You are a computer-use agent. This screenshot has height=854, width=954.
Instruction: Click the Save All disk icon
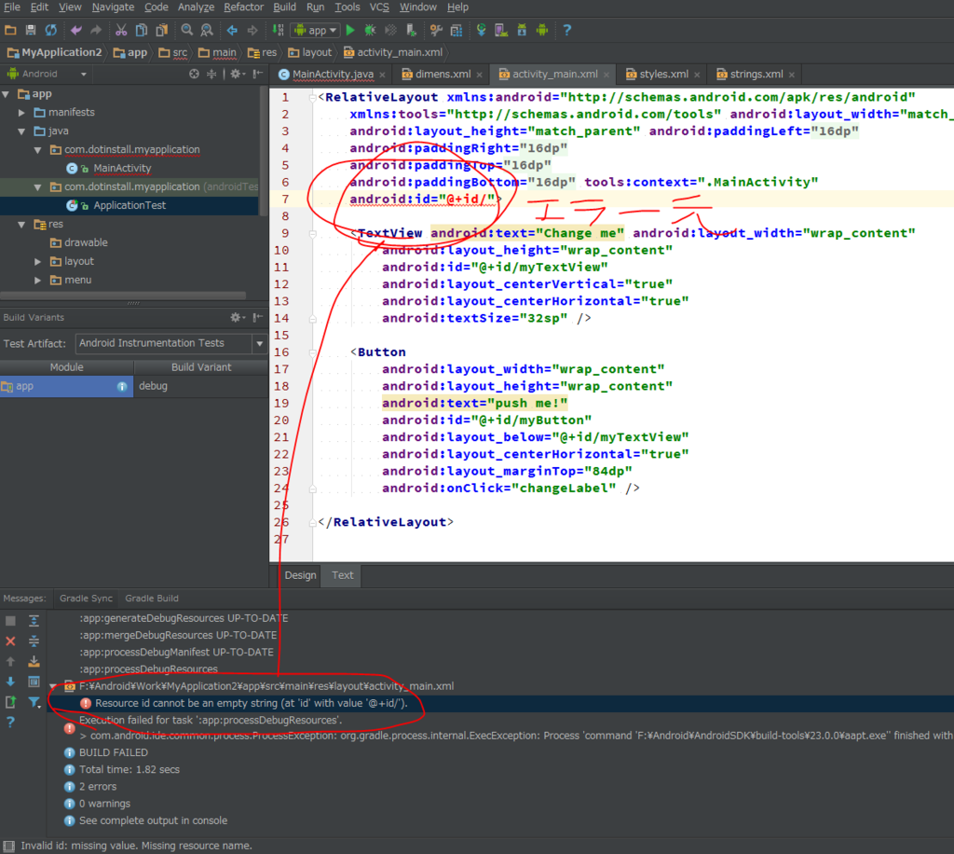click(31, 30)
